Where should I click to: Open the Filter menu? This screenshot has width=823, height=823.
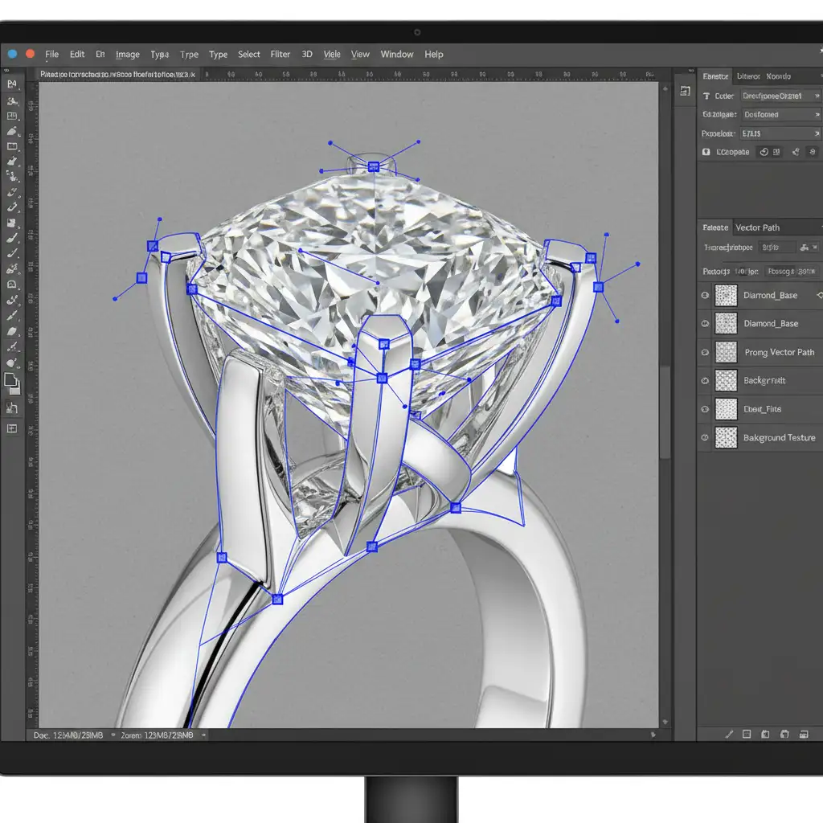280,55
